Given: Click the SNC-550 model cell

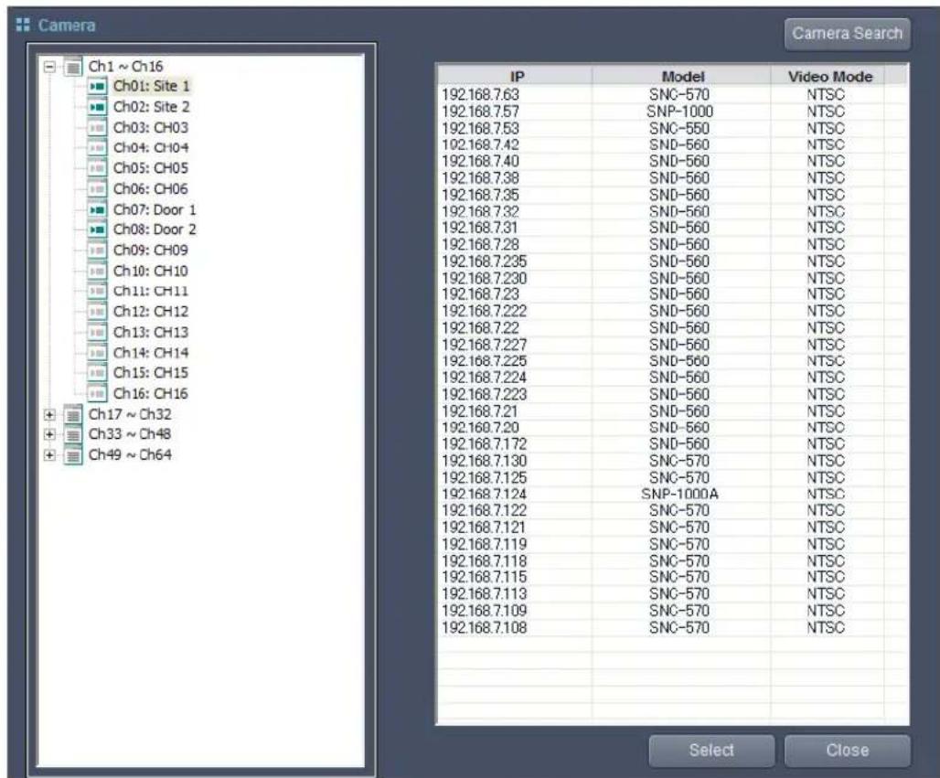Looking at the screenshot, I should tap(679, 128).
